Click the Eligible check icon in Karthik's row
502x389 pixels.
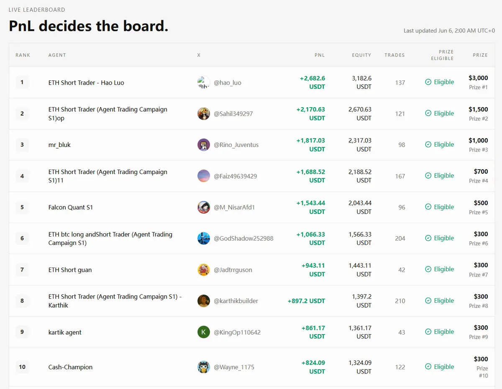pyautogui.click(x=428, y=300)
